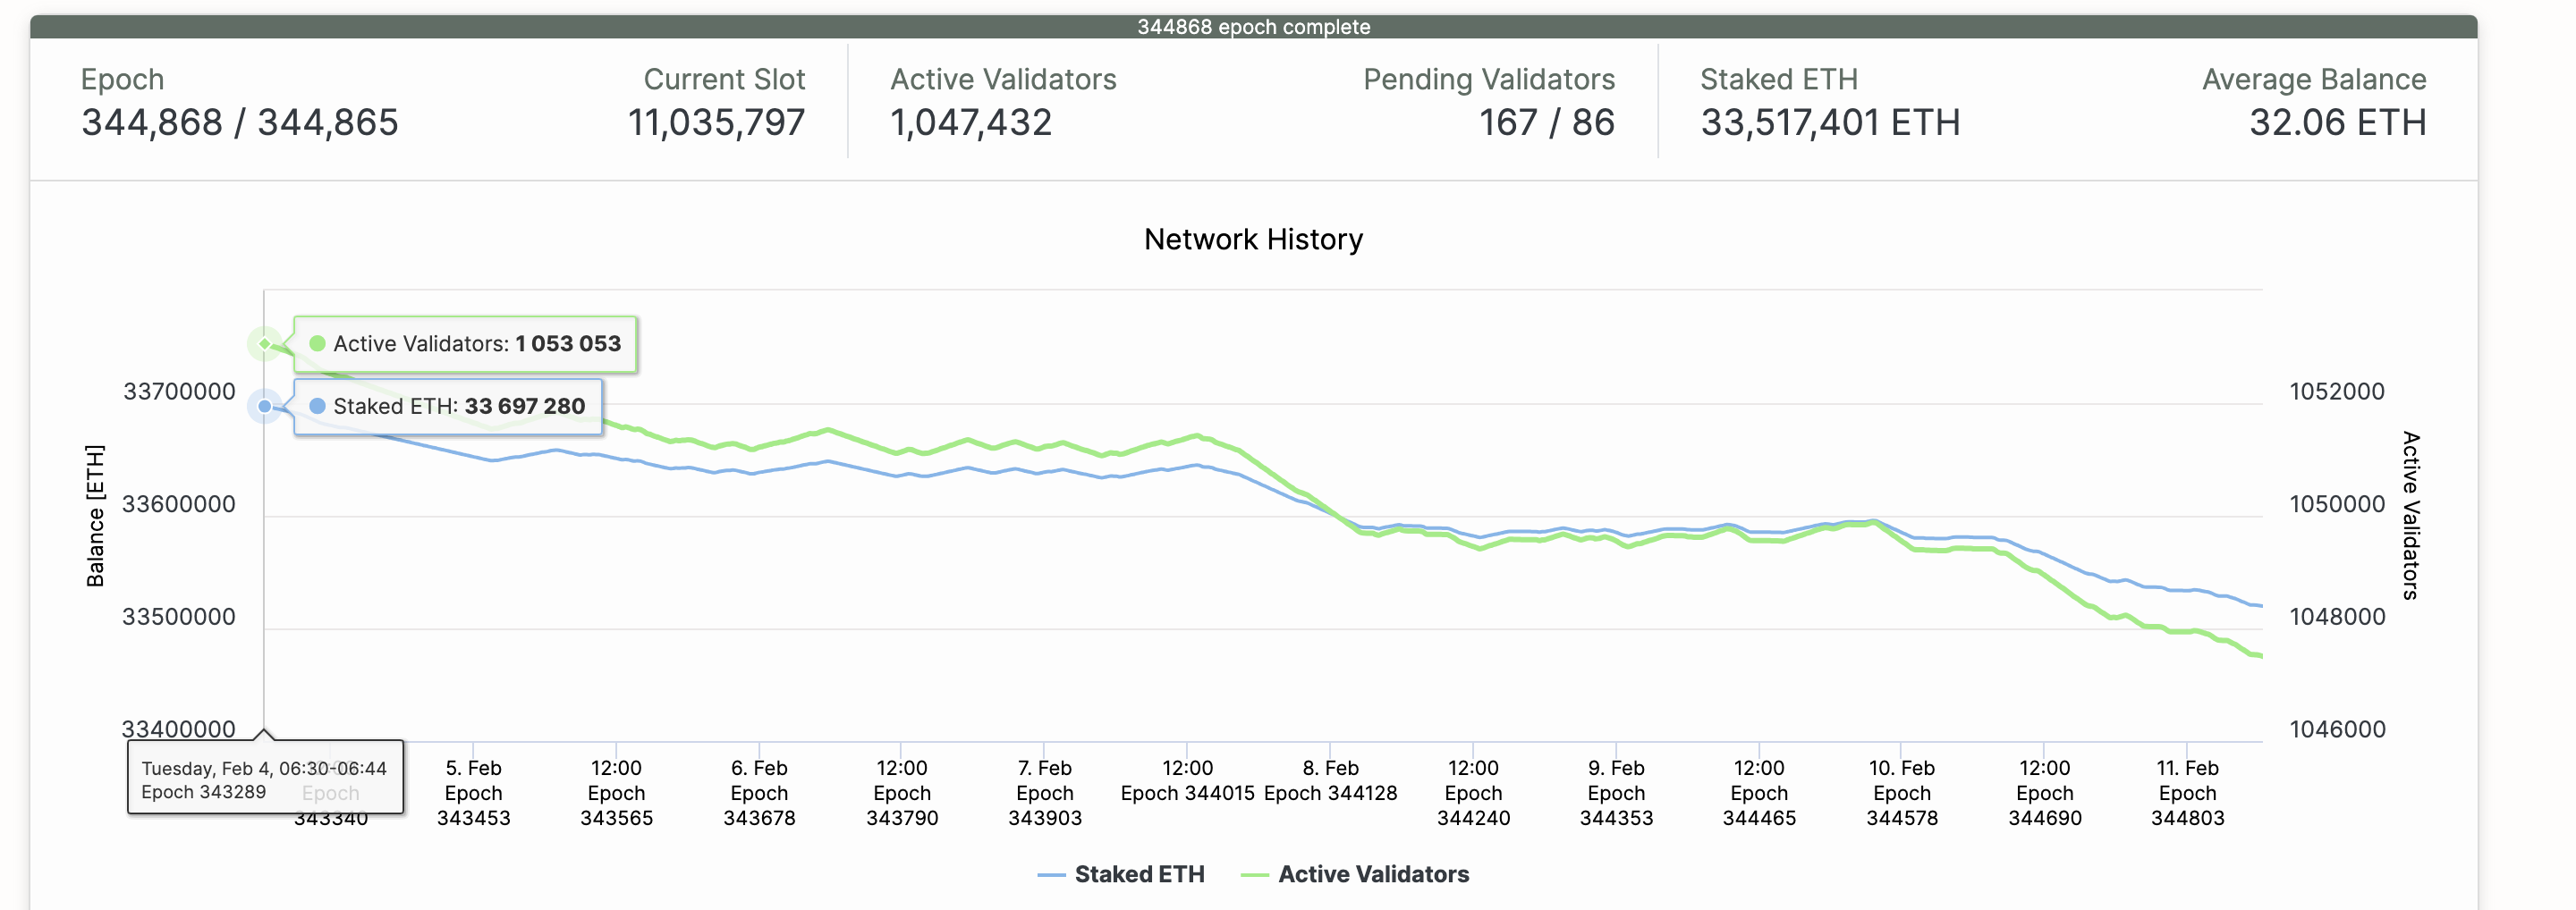Image resolution: width=2576 pixels, height=910 pixels.
Task: Click the Pending Validators value 167 / 86
Action: 1546,122
